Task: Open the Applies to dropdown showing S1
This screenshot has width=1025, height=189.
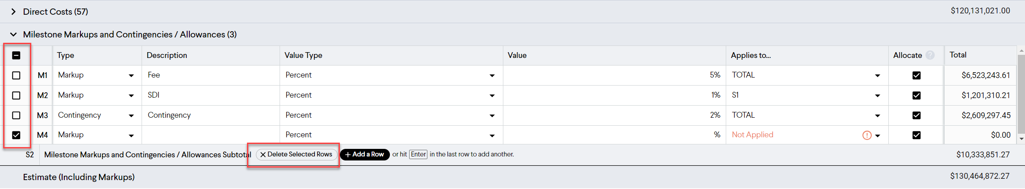Action: click(878, 96)
